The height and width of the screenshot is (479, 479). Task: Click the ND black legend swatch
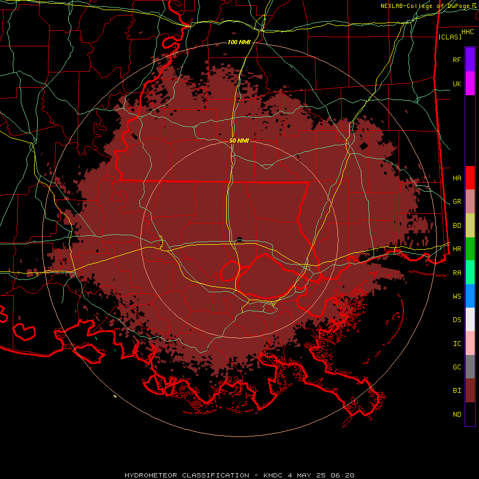470,414
